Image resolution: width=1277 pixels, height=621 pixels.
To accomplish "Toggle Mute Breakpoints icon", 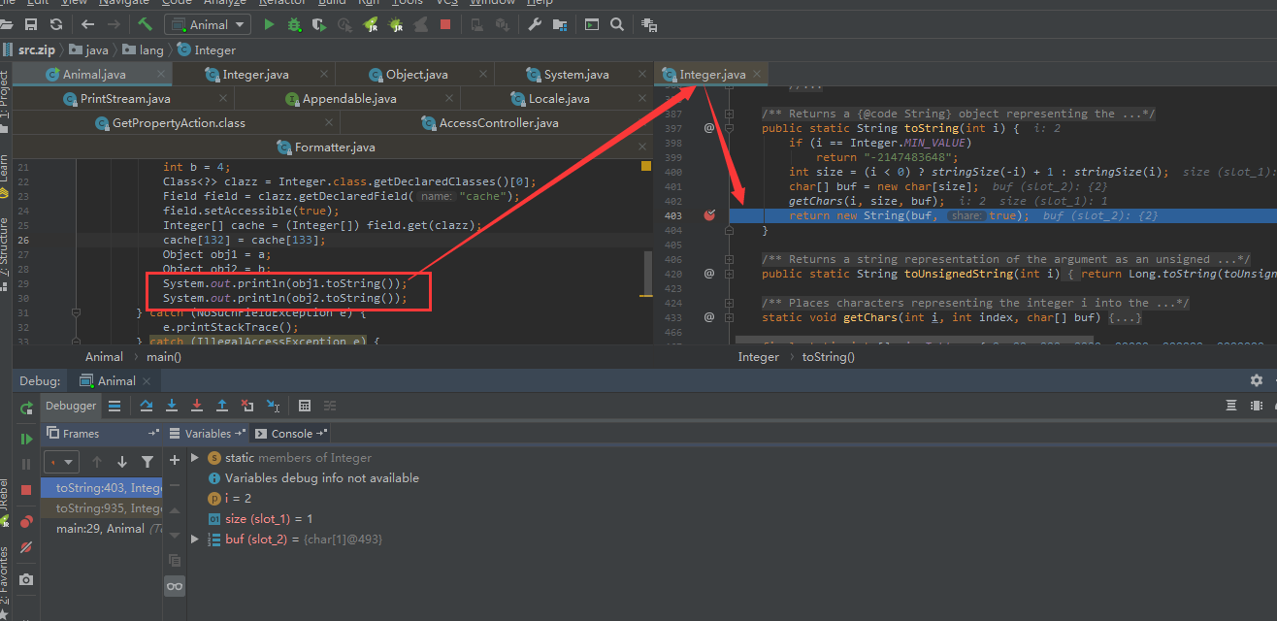I will [26, 547].
